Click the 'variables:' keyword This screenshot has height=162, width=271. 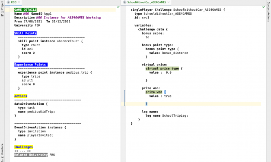(143, 25)
